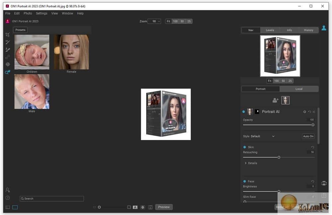Open the Help menu
Viewport: 332px width, 215px height.
point(80,13)
